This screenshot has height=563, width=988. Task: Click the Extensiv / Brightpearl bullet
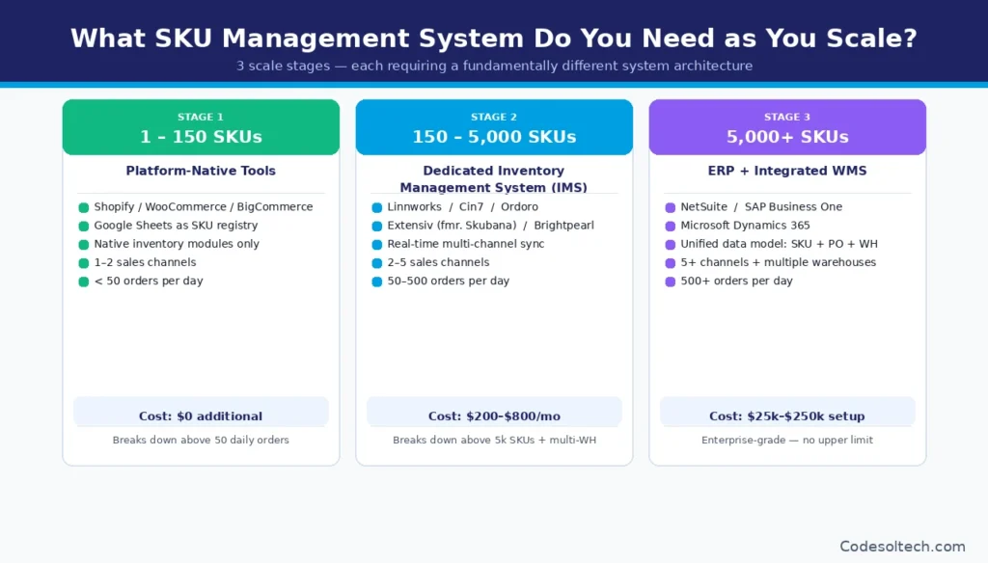[x=491, y=225]
